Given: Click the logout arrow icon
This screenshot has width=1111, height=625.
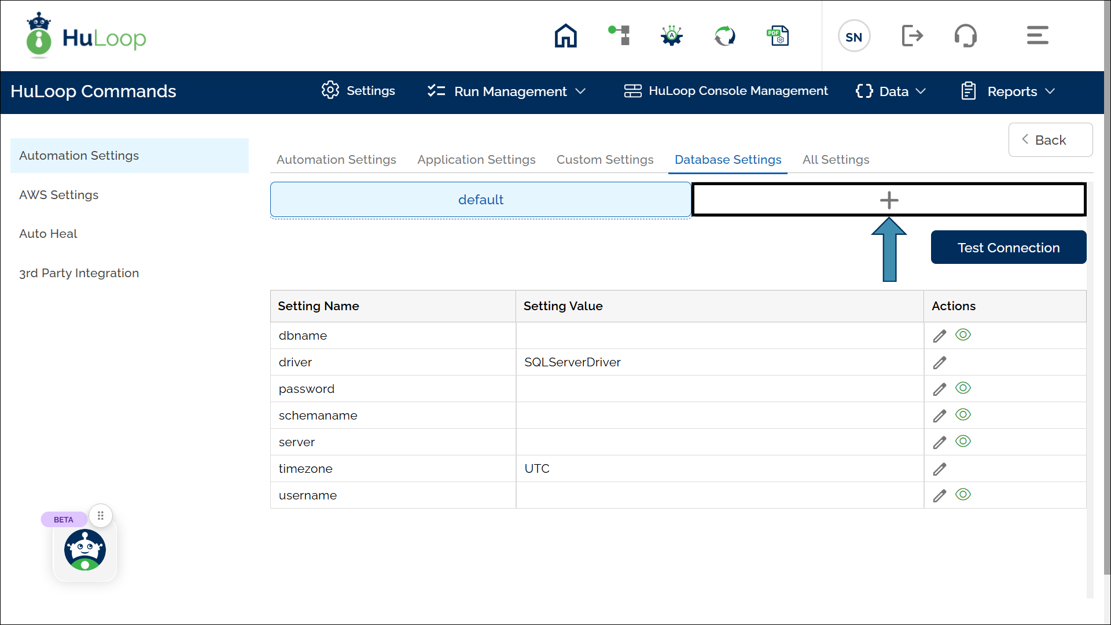Looking at the screenshot, I should pos(912,36).
